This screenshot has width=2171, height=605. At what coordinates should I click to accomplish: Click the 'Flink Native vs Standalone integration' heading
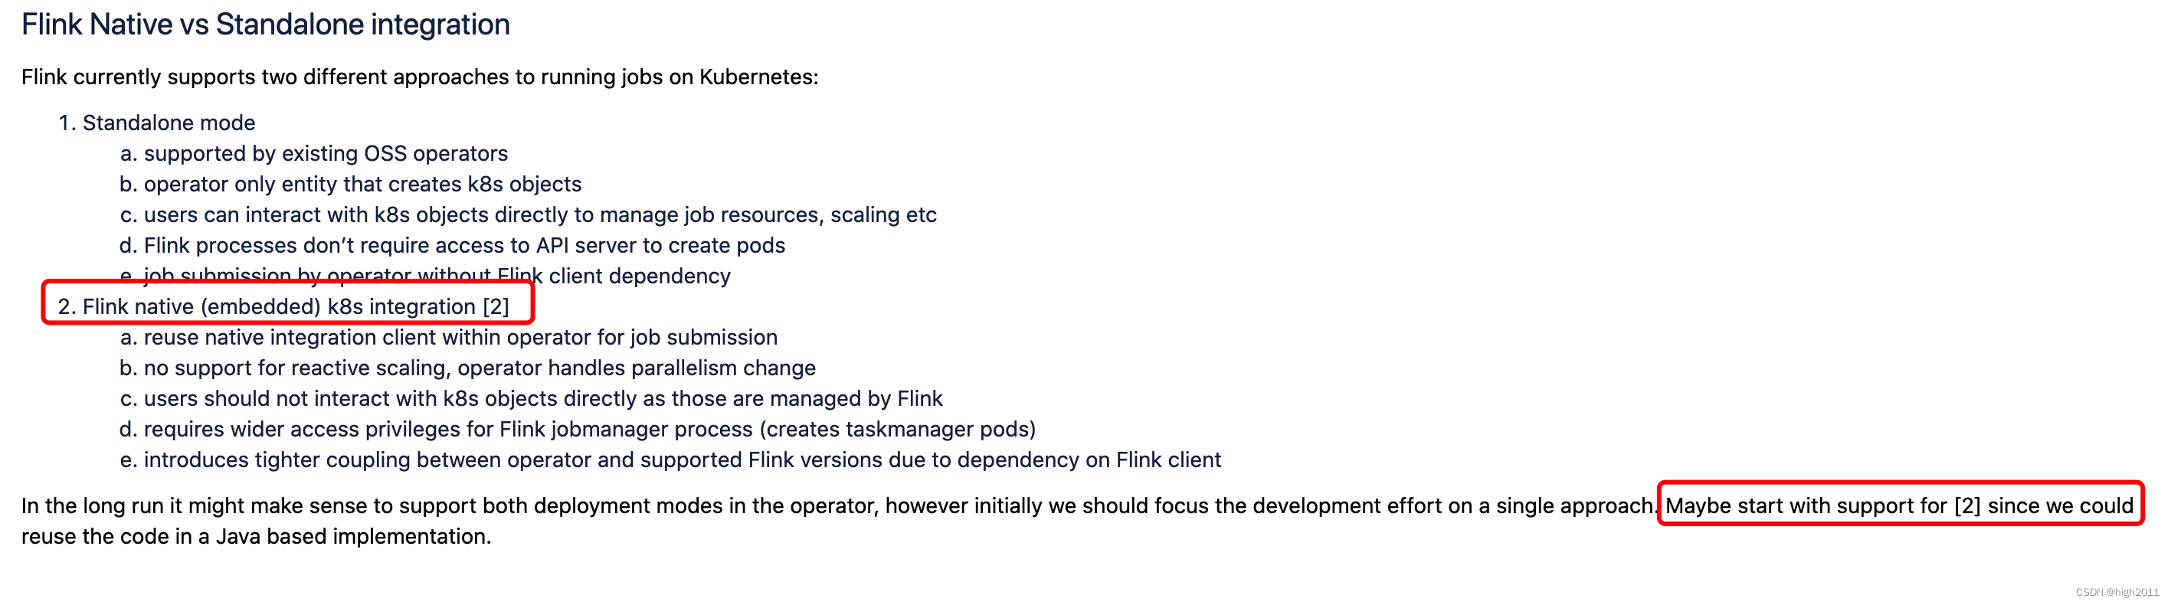[266, 25]
